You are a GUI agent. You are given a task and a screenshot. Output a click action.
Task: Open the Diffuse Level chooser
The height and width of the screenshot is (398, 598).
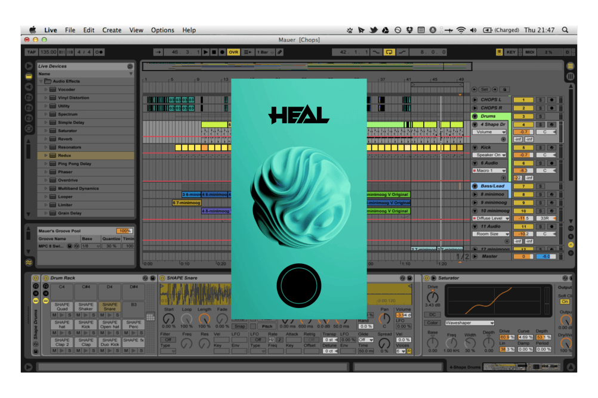pyautogui.click(x=491, y=218)
